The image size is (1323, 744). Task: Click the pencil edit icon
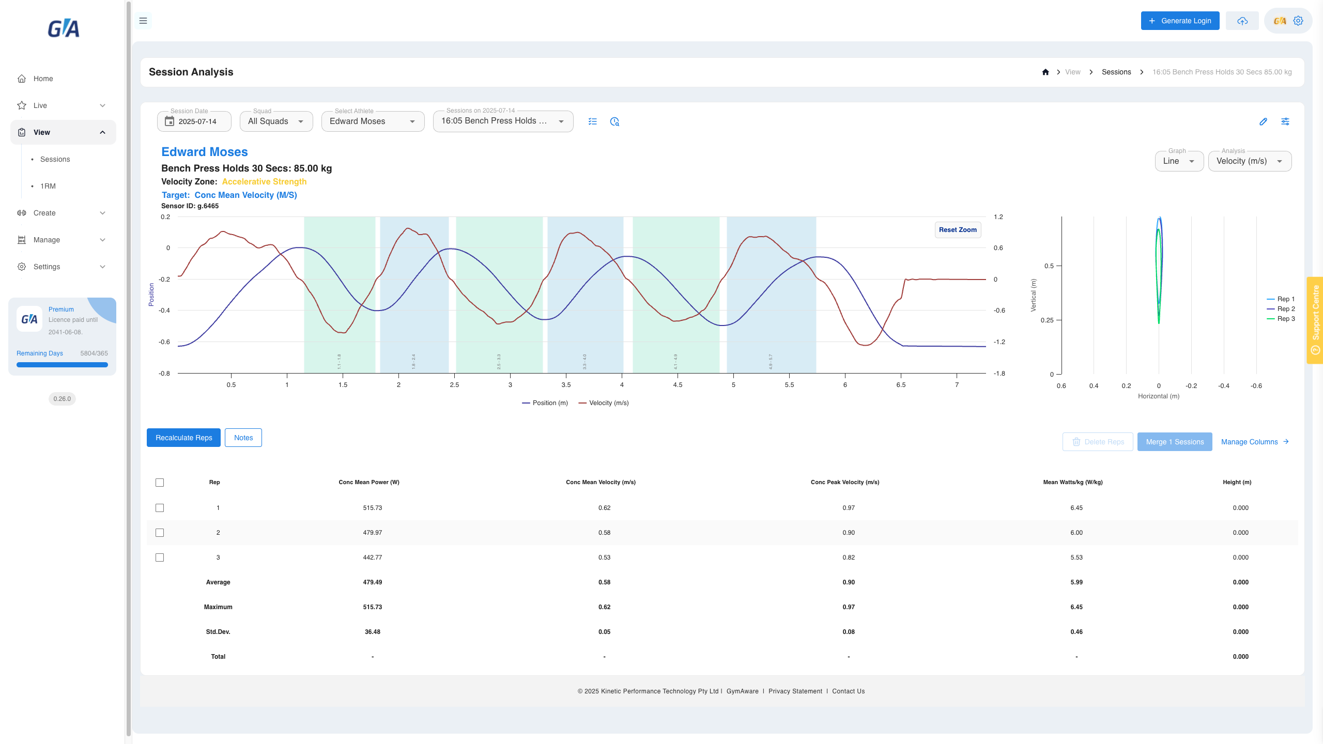[x=1263, y=121]
